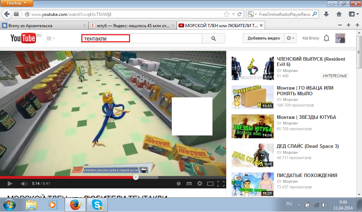Click the URL address bar
Image resolution: width=362 pixels, height=212 pixels.
pyautogui.click(x=127, y=14)
